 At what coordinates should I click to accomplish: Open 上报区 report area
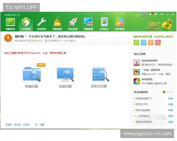(x=26, y=125)
